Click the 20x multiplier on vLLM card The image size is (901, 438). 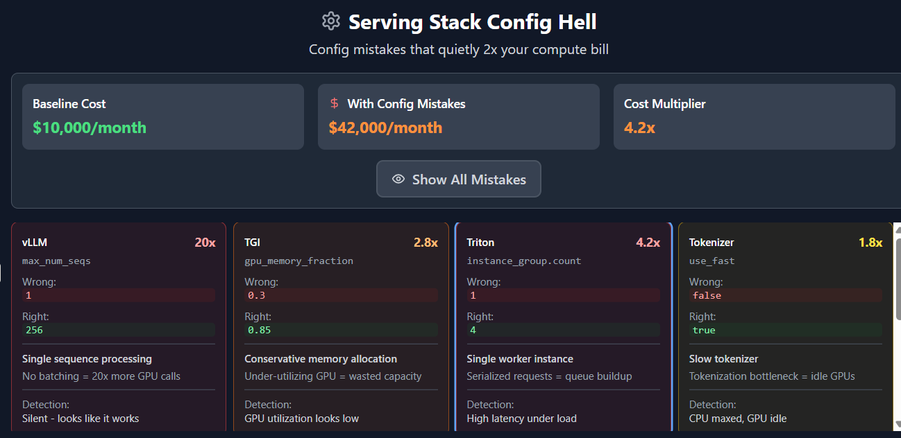click(205, 243)
